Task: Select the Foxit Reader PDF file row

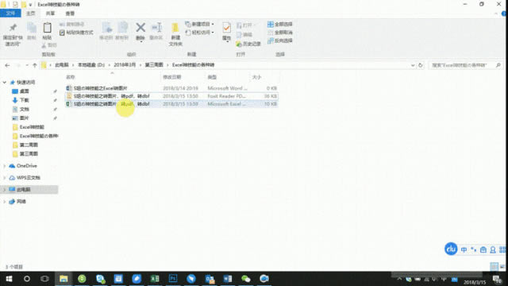Action: click(x=171, y=96)
